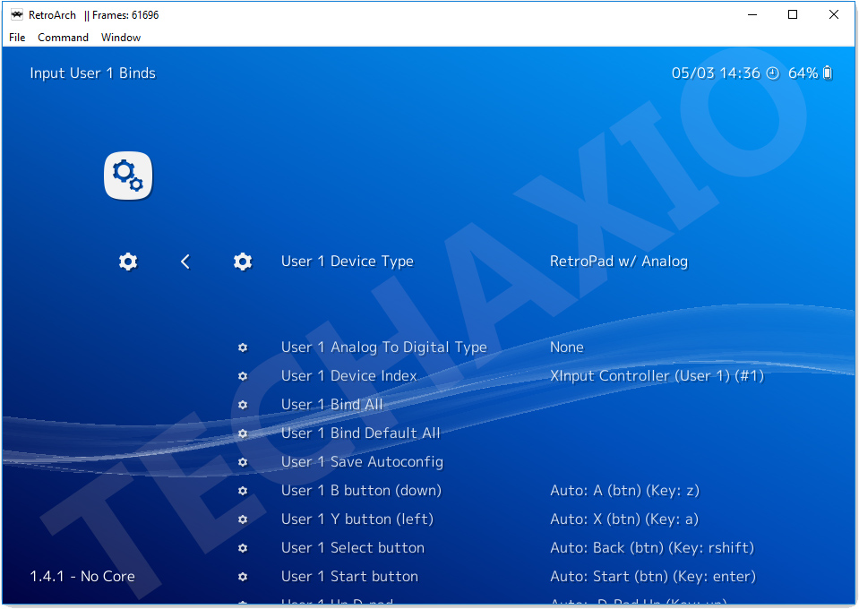Screen dimensions: 859x609
Task: Select User 1 Y button (left) bind
Action: [357, 519]
